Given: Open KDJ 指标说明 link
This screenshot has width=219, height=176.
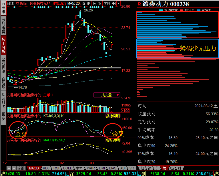Looking at the screenshot, I should point(113,116).
